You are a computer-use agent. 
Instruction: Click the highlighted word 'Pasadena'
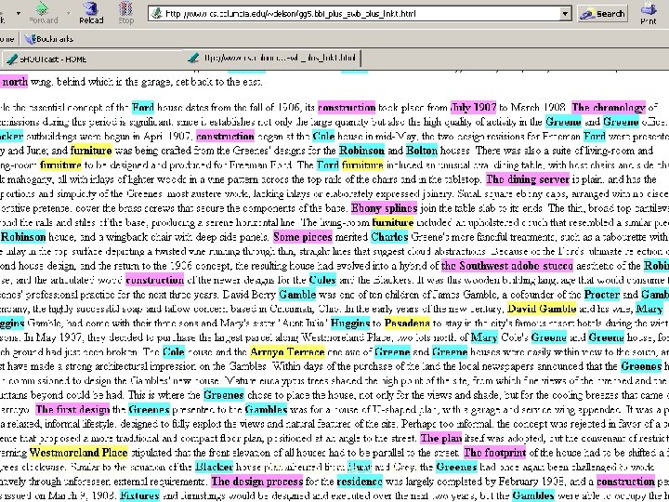(407, 323)
